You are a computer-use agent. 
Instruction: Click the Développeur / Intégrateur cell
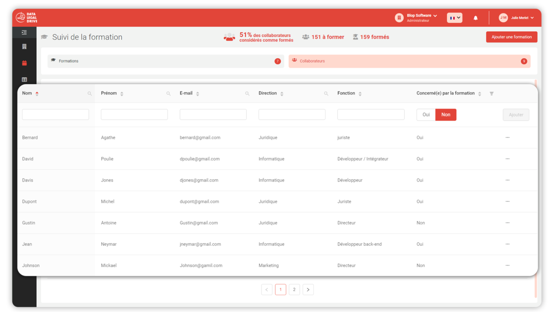pos(363,159)
